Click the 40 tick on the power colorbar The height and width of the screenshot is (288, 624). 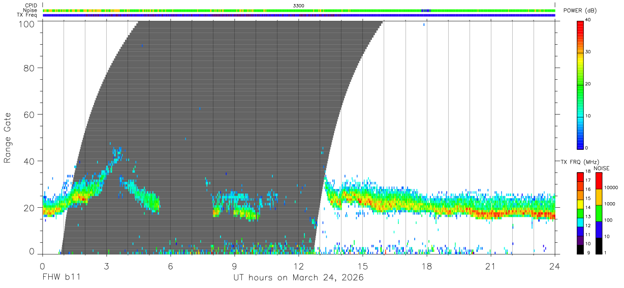(x=588, y=20)
